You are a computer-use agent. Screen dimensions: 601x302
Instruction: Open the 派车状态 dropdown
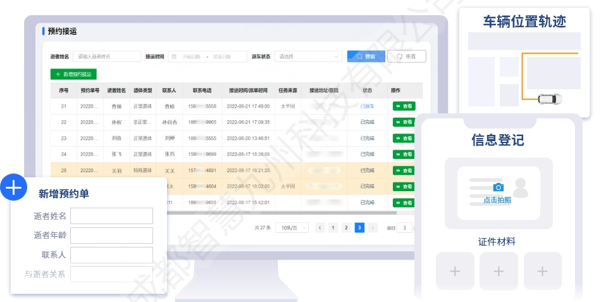[x=309, y=56]
